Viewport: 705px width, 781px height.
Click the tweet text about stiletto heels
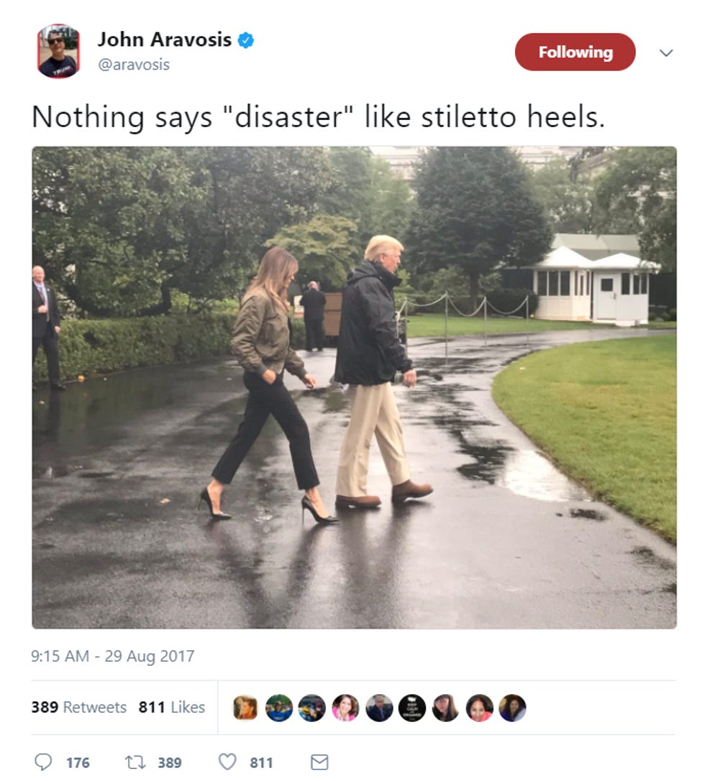318,117
